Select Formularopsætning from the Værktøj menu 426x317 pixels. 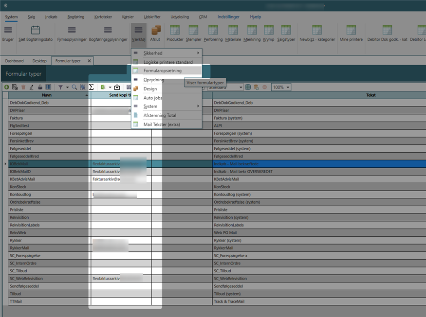[x=162, y=70]
